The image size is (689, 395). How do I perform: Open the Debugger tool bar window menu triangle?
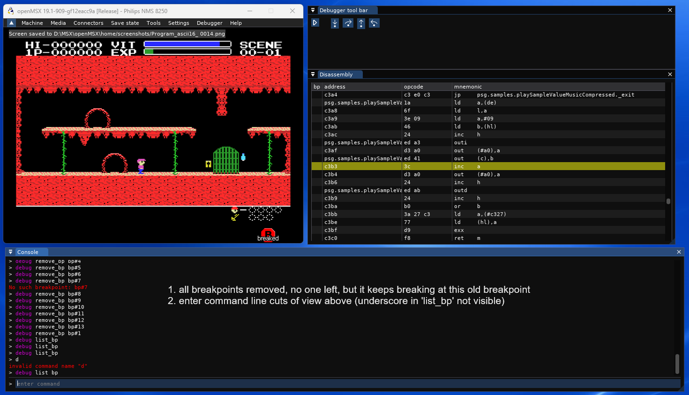click(x=312, y=10)
